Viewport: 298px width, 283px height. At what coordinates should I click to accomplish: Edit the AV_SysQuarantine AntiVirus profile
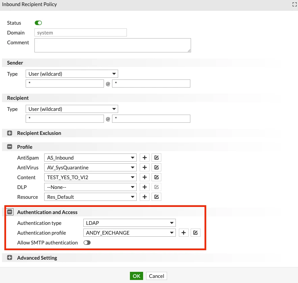(156, 168)
